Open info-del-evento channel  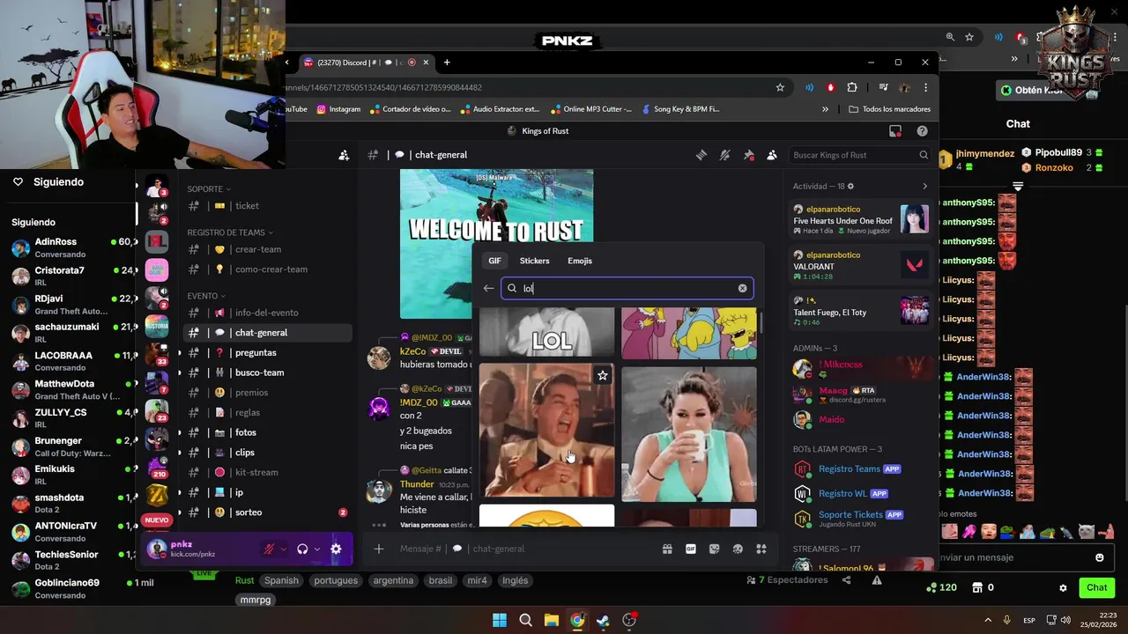267,313
